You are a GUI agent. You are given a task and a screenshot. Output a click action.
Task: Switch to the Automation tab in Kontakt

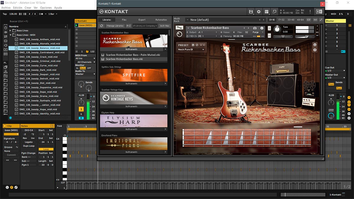(161, 20)
